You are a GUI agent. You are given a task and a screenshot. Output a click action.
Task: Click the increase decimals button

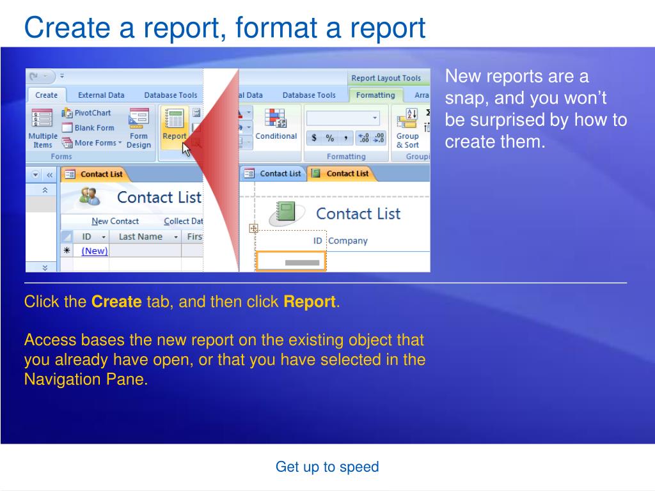(x=363, y=138)
